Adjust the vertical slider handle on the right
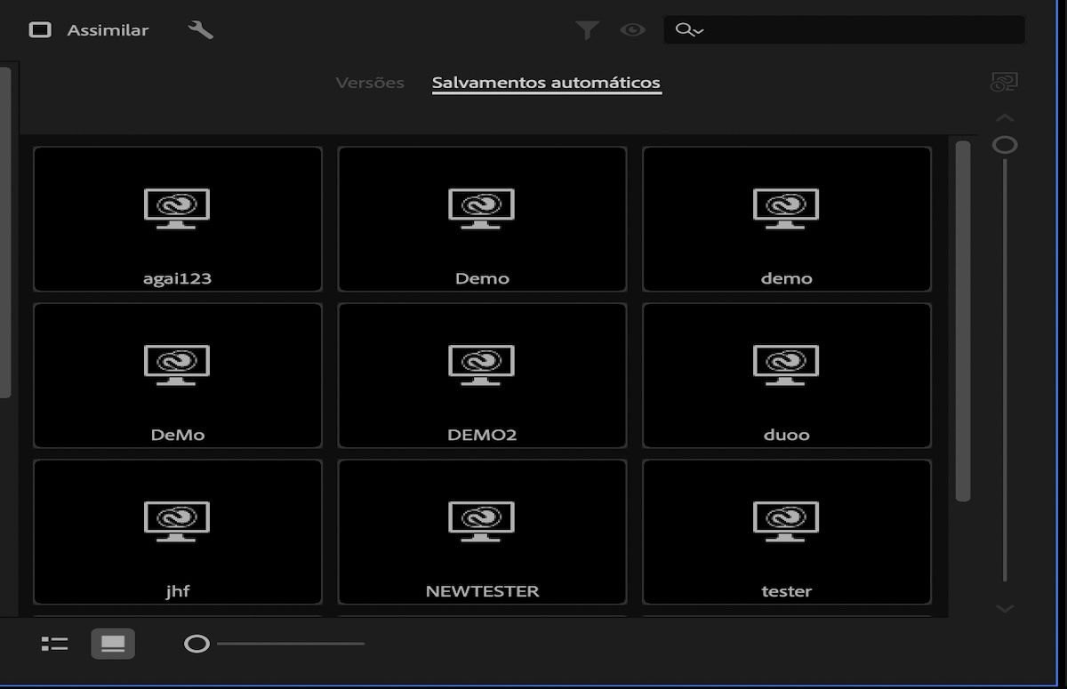The width and height of the screenshot is (1067, 689). pyautogui.click(x=1005, y=145)
